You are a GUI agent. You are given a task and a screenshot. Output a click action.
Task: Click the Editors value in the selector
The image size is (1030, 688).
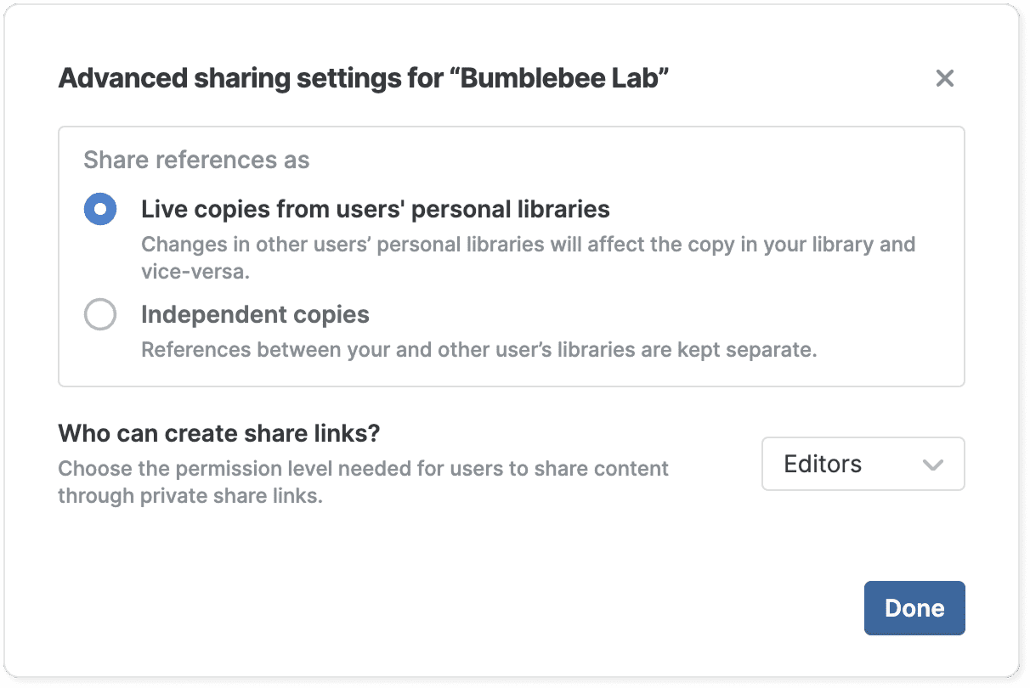pyautogui.click(x=823, y=464)
